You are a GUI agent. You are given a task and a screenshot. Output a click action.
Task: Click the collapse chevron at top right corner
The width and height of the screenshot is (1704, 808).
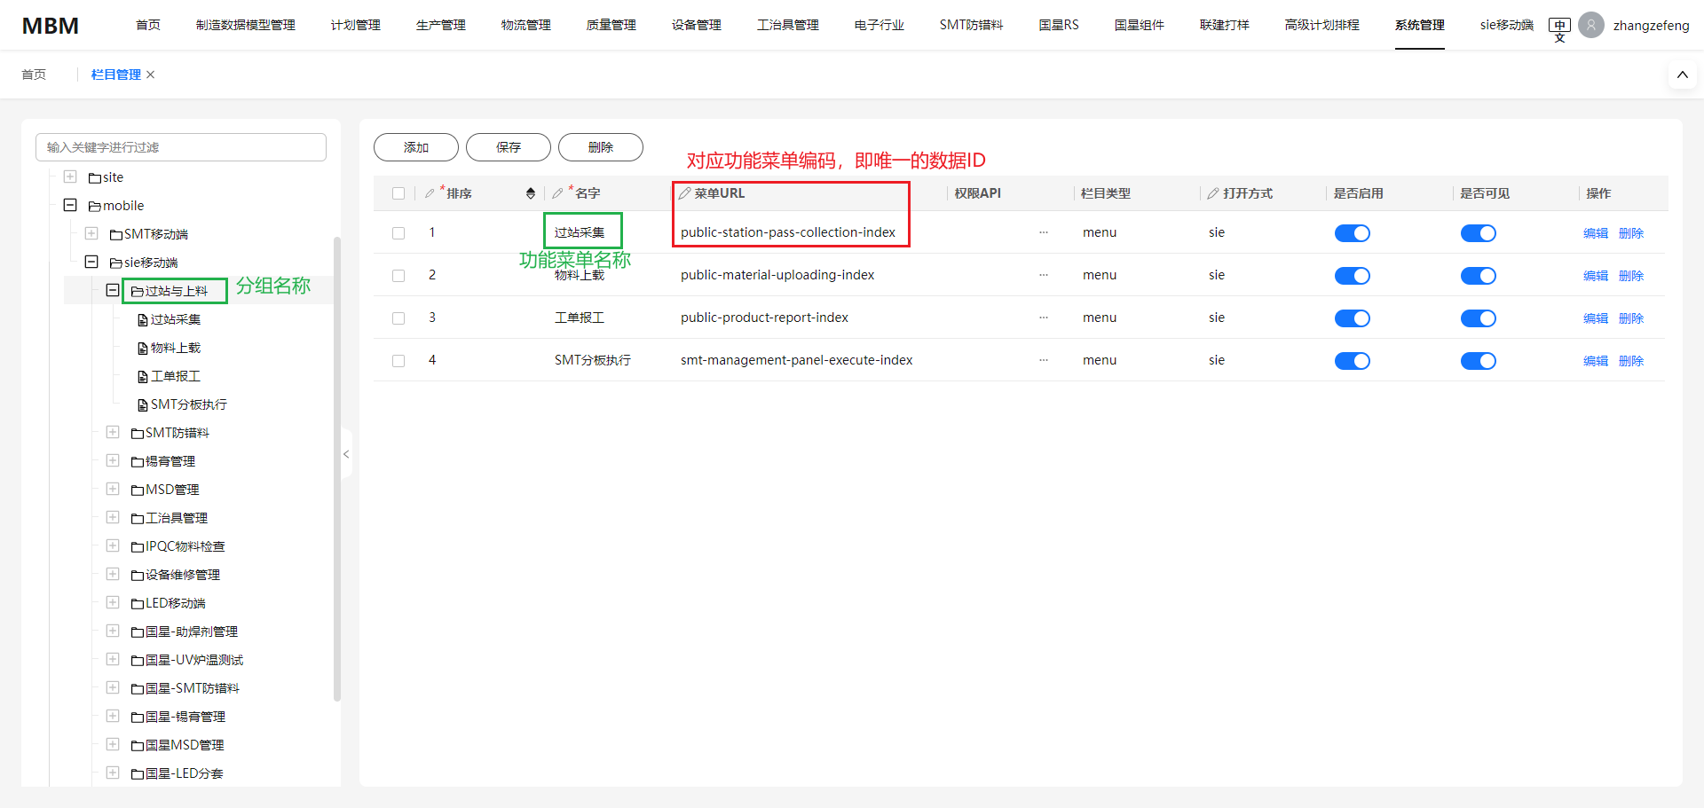(x=1682, y=75)
